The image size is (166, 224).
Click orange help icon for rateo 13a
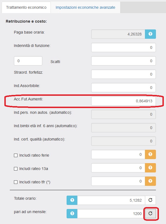click(x=150, y=168)
